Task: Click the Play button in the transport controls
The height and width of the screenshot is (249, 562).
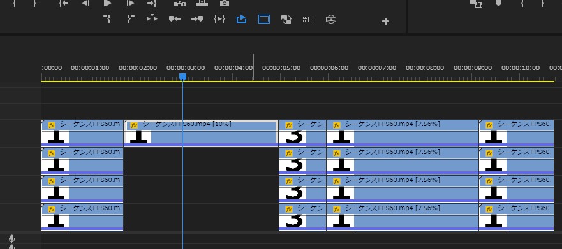Action: click(108, 3)
